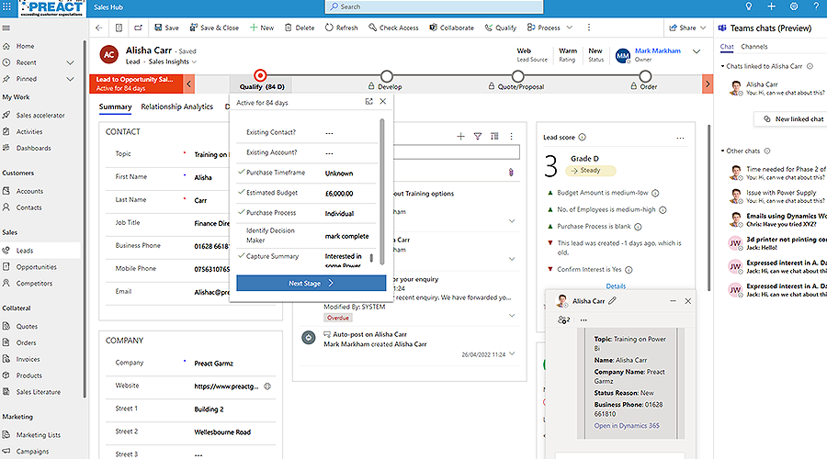Image resolution: width=827 pixels, height=459 pixels.
Task: Open the record set form icon
Action: pyautogui.click(x=119, y=28)
